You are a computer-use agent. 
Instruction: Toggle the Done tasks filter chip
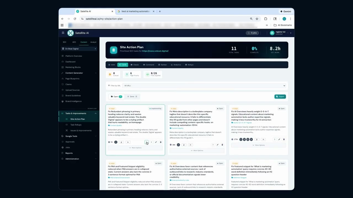point(132,97)
